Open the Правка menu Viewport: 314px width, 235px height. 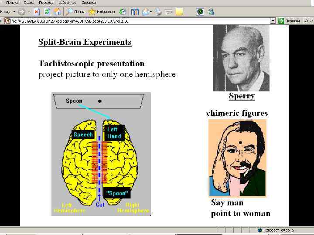point(12,3)
